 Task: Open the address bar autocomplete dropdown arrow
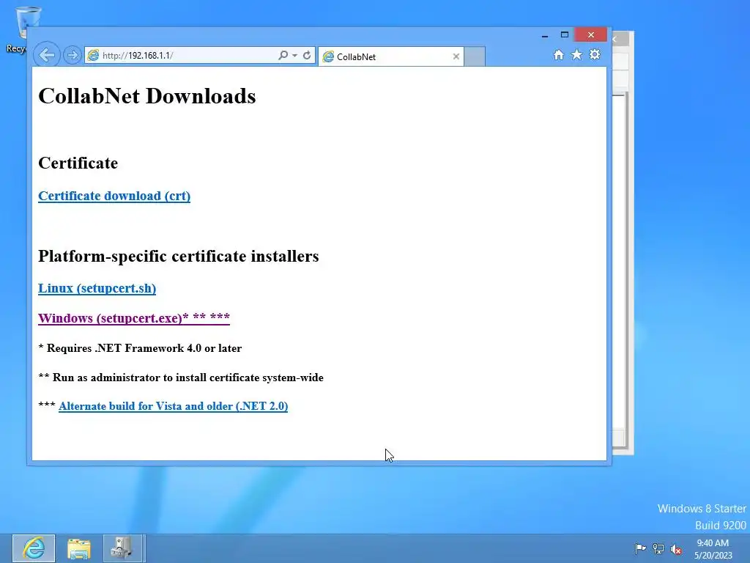pos(294,56)
